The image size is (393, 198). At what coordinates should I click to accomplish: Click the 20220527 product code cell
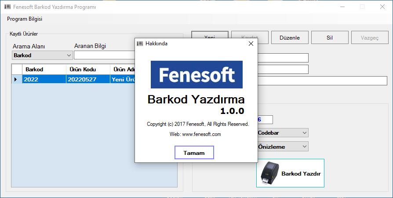(88, 79)
